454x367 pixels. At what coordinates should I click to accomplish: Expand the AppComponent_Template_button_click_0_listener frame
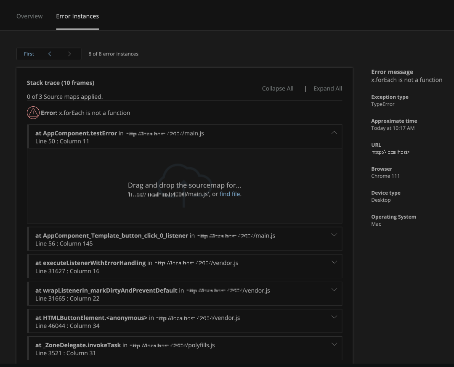(334, 235)
